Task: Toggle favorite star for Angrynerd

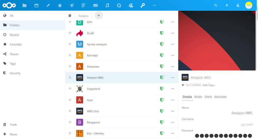Action: pyautogui.click(x=70, y=89)
